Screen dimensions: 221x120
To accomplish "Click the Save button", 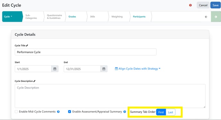I will (216, 5).
